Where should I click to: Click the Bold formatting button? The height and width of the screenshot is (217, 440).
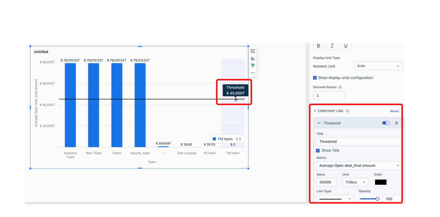(318, 46)
